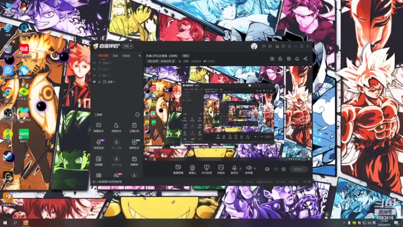Click the stream preview canvas
The height and width of the screenshot is (227, 403).
pyautogui.click(x=228, y=113)
